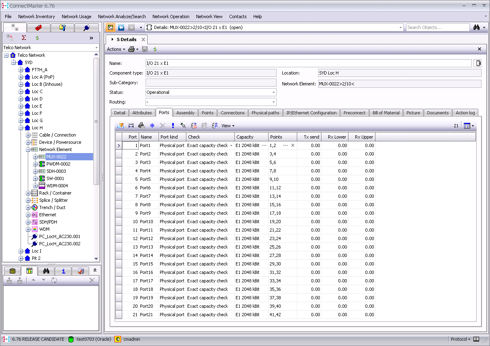The height and width of the screenshot is (346, 490).
Task: Open the clipboard tab in lower left panel
Action: pyautogui.click(x=12, y=271)
